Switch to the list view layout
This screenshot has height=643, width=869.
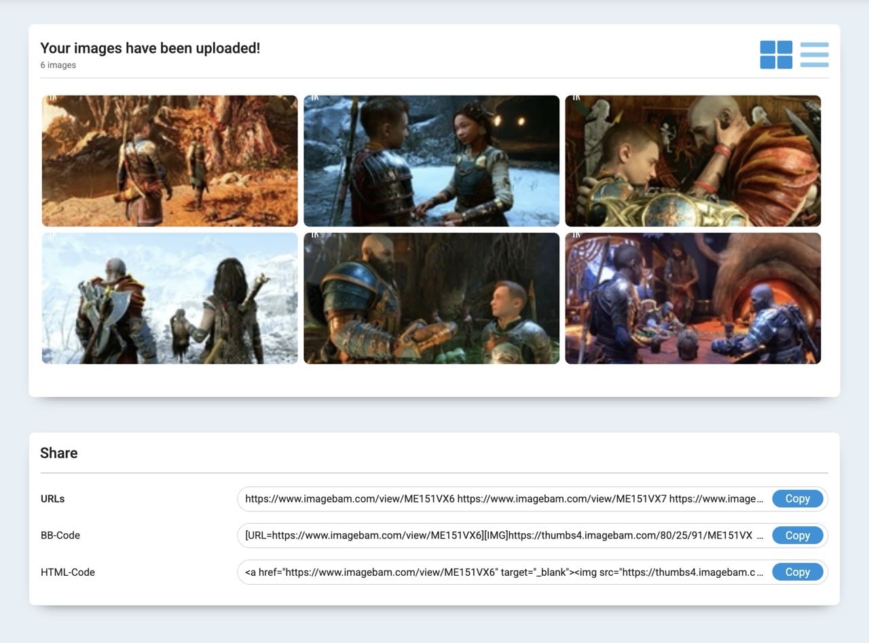[814, 55]
